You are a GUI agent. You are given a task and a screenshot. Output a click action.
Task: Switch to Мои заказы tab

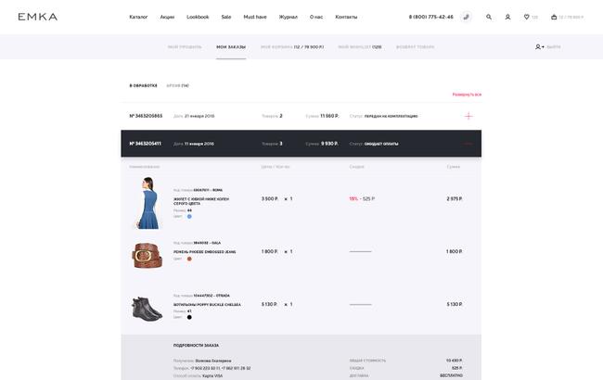(231, 47)
